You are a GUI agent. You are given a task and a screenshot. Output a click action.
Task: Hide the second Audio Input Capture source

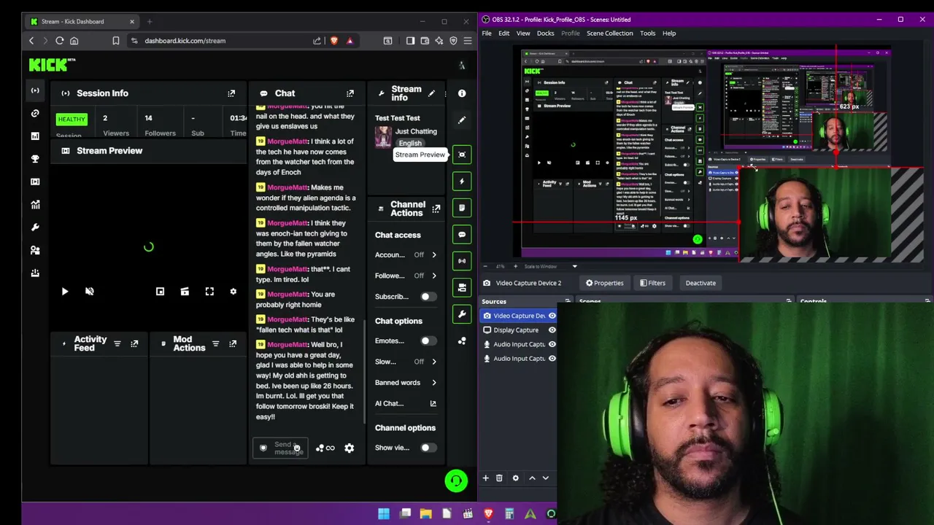[x=552, y=359]
